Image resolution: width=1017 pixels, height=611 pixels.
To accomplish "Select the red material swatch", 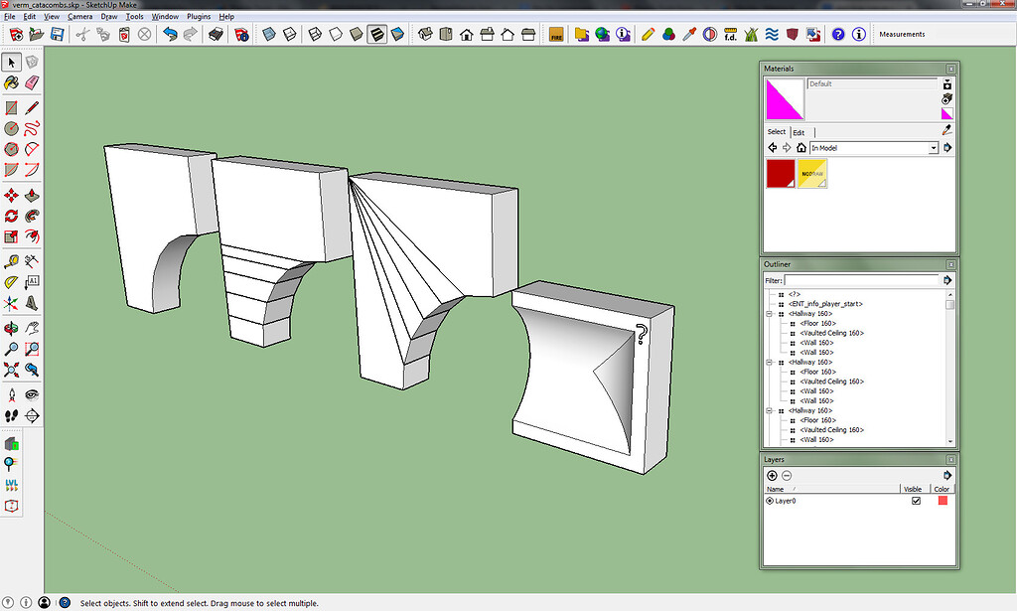I will pyautogui.click(x=780, y=173).
